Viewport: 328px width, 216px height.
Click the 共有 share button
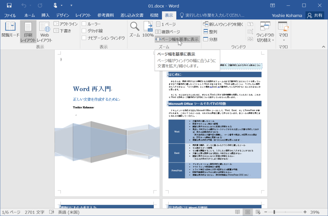pos(315,15)
